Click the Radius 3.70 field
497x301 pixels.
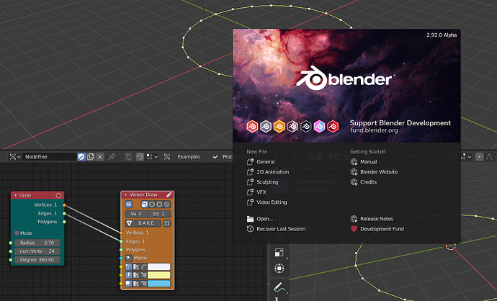pyautogui.click(x=37, y=243)
